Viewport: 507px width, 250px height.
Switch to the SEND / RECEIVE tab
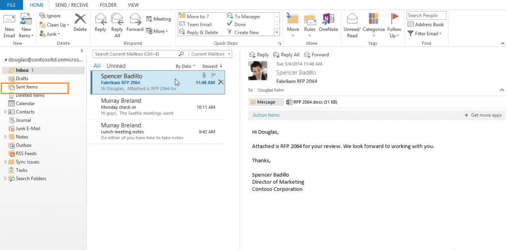coord(72,5)
